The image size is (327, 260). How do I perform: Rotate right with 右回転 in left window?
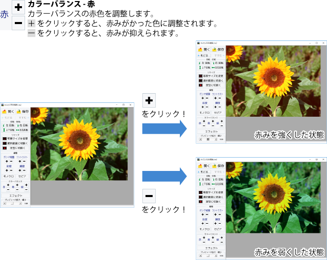point(22,125)
